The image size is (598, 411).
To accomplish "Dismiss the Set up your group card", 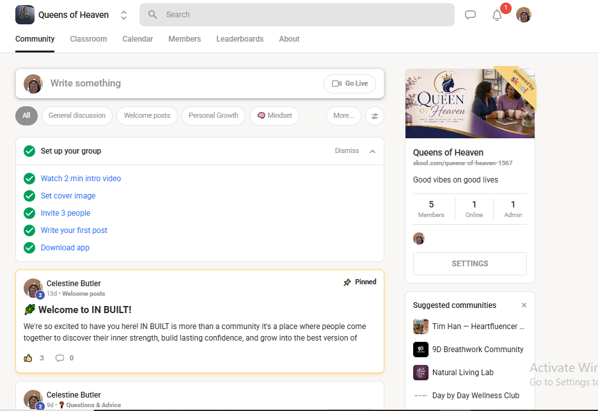I will point(347,150).
